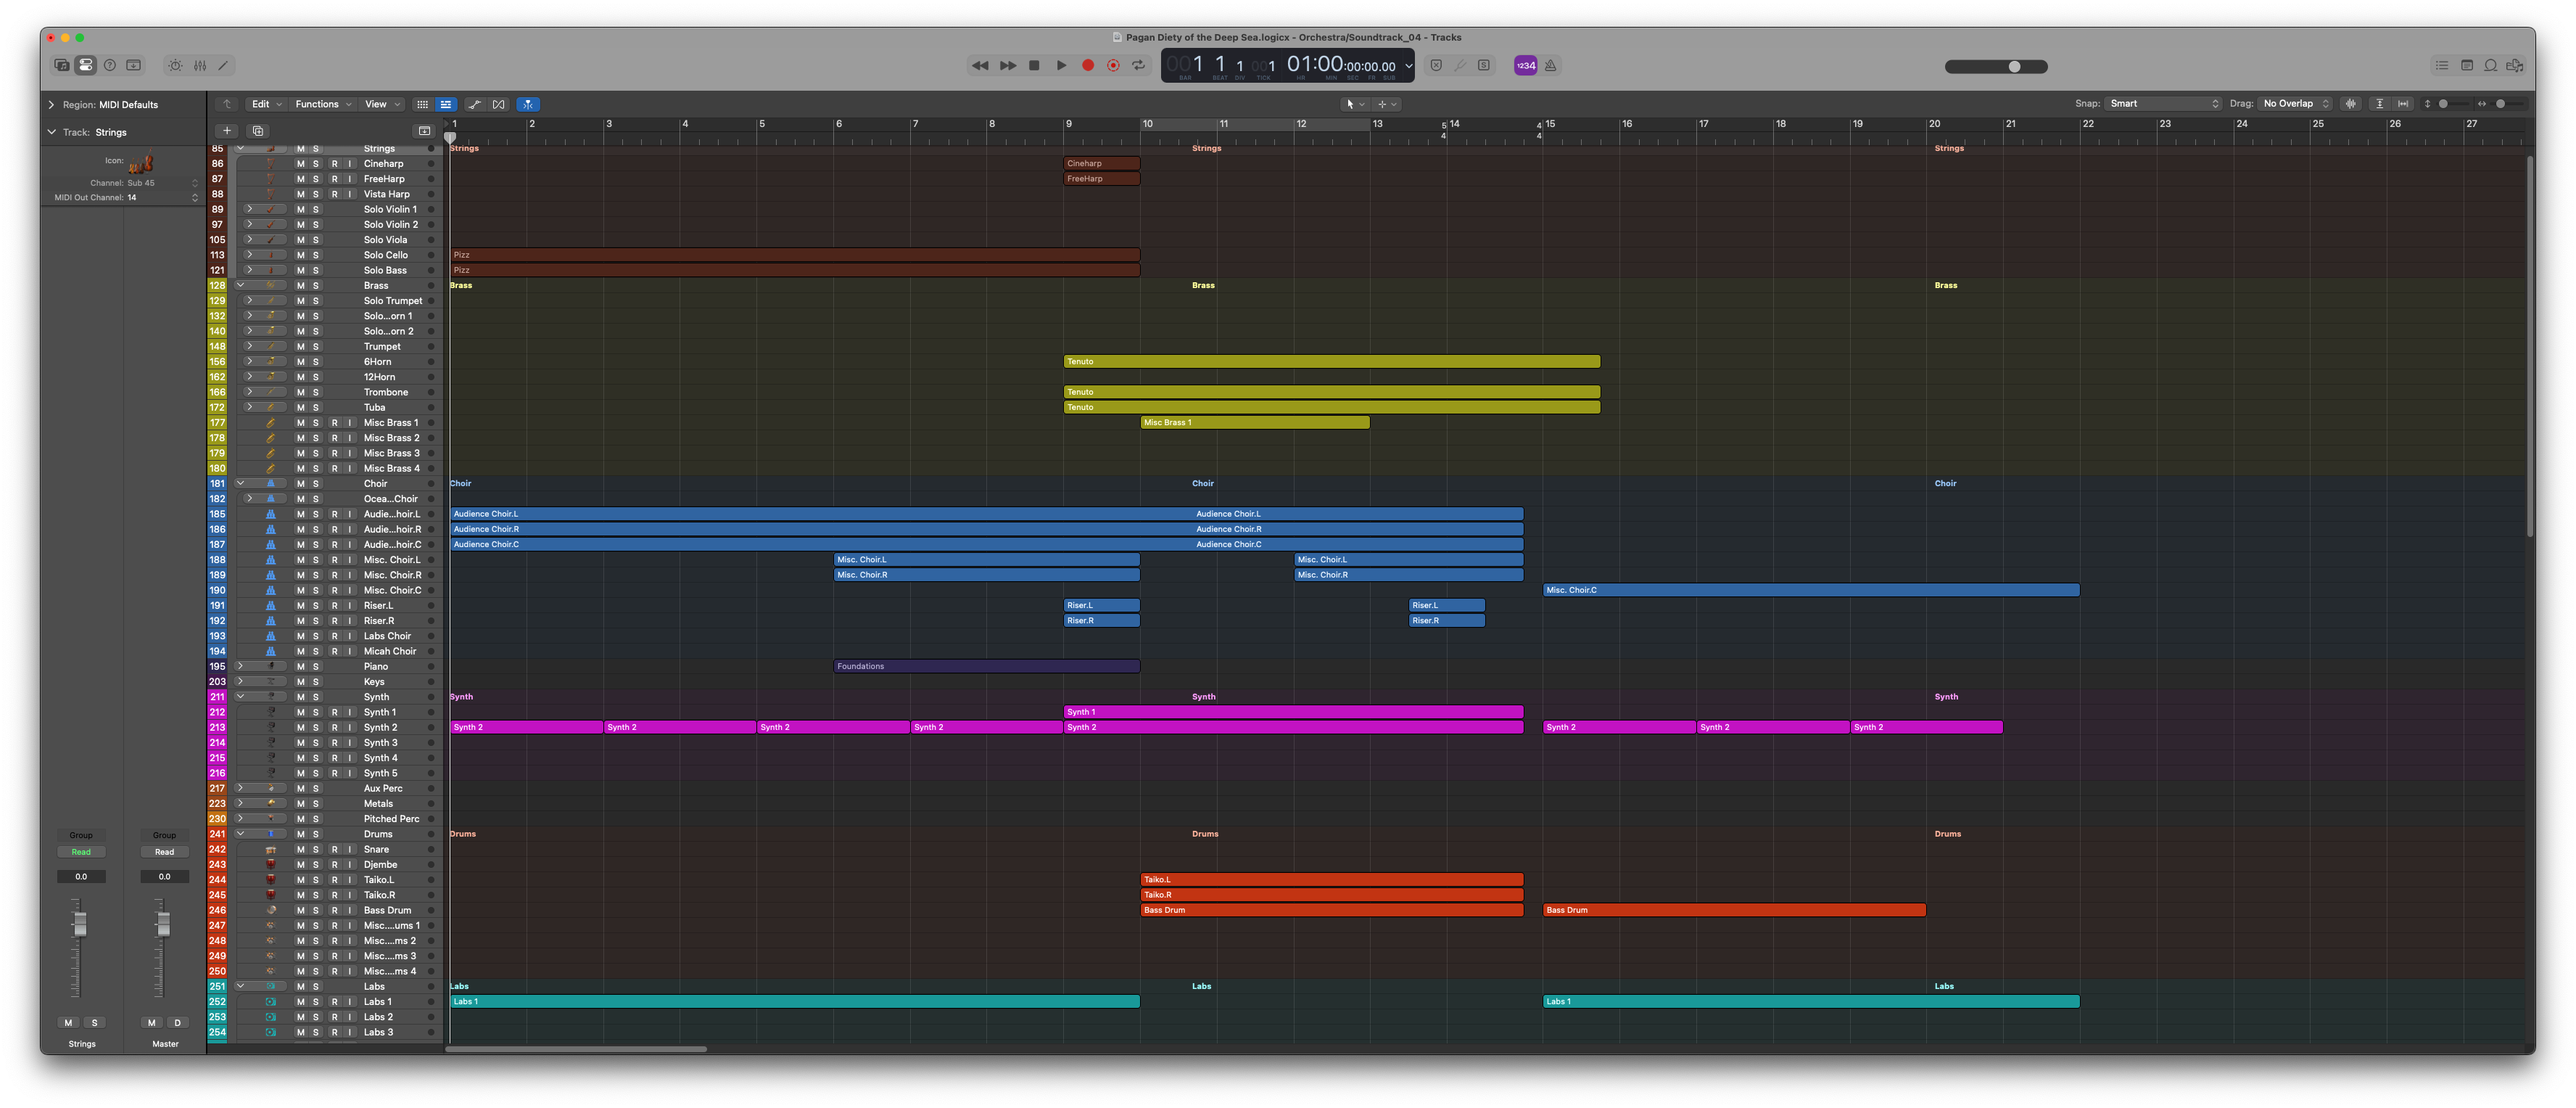2576x1108 pixels.
Task: Click the Read automation button on Strings strip
Action: (81, 852)
